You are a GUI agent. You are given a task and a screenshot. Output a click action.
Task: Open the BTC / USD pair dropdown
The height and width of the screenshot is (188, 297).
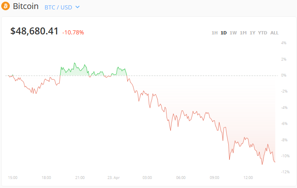coord(59,7)
